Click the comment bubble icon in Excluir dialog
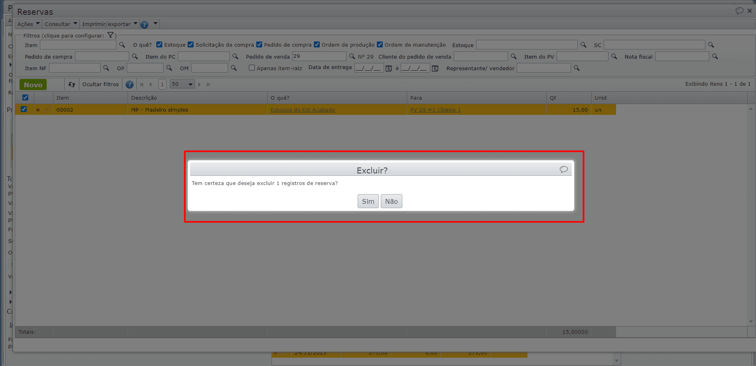Screen dimensions: 756x366 coord(563,169)
